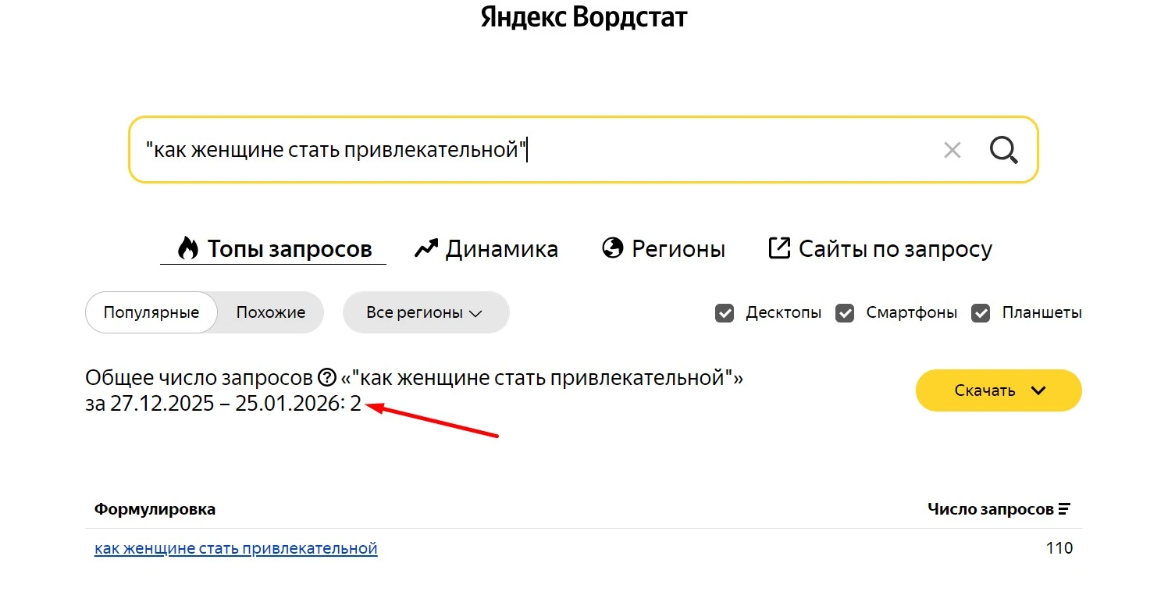Click the external-link icon beside Сайты по запросу
This screenshot has width=1175, height=613.
point(778,248)
